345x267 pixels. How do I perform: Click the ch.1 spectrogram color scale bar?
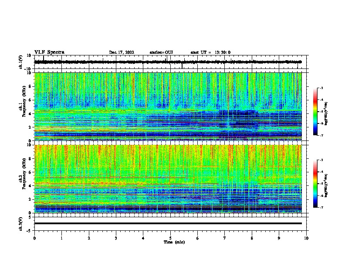click(315, 112)
